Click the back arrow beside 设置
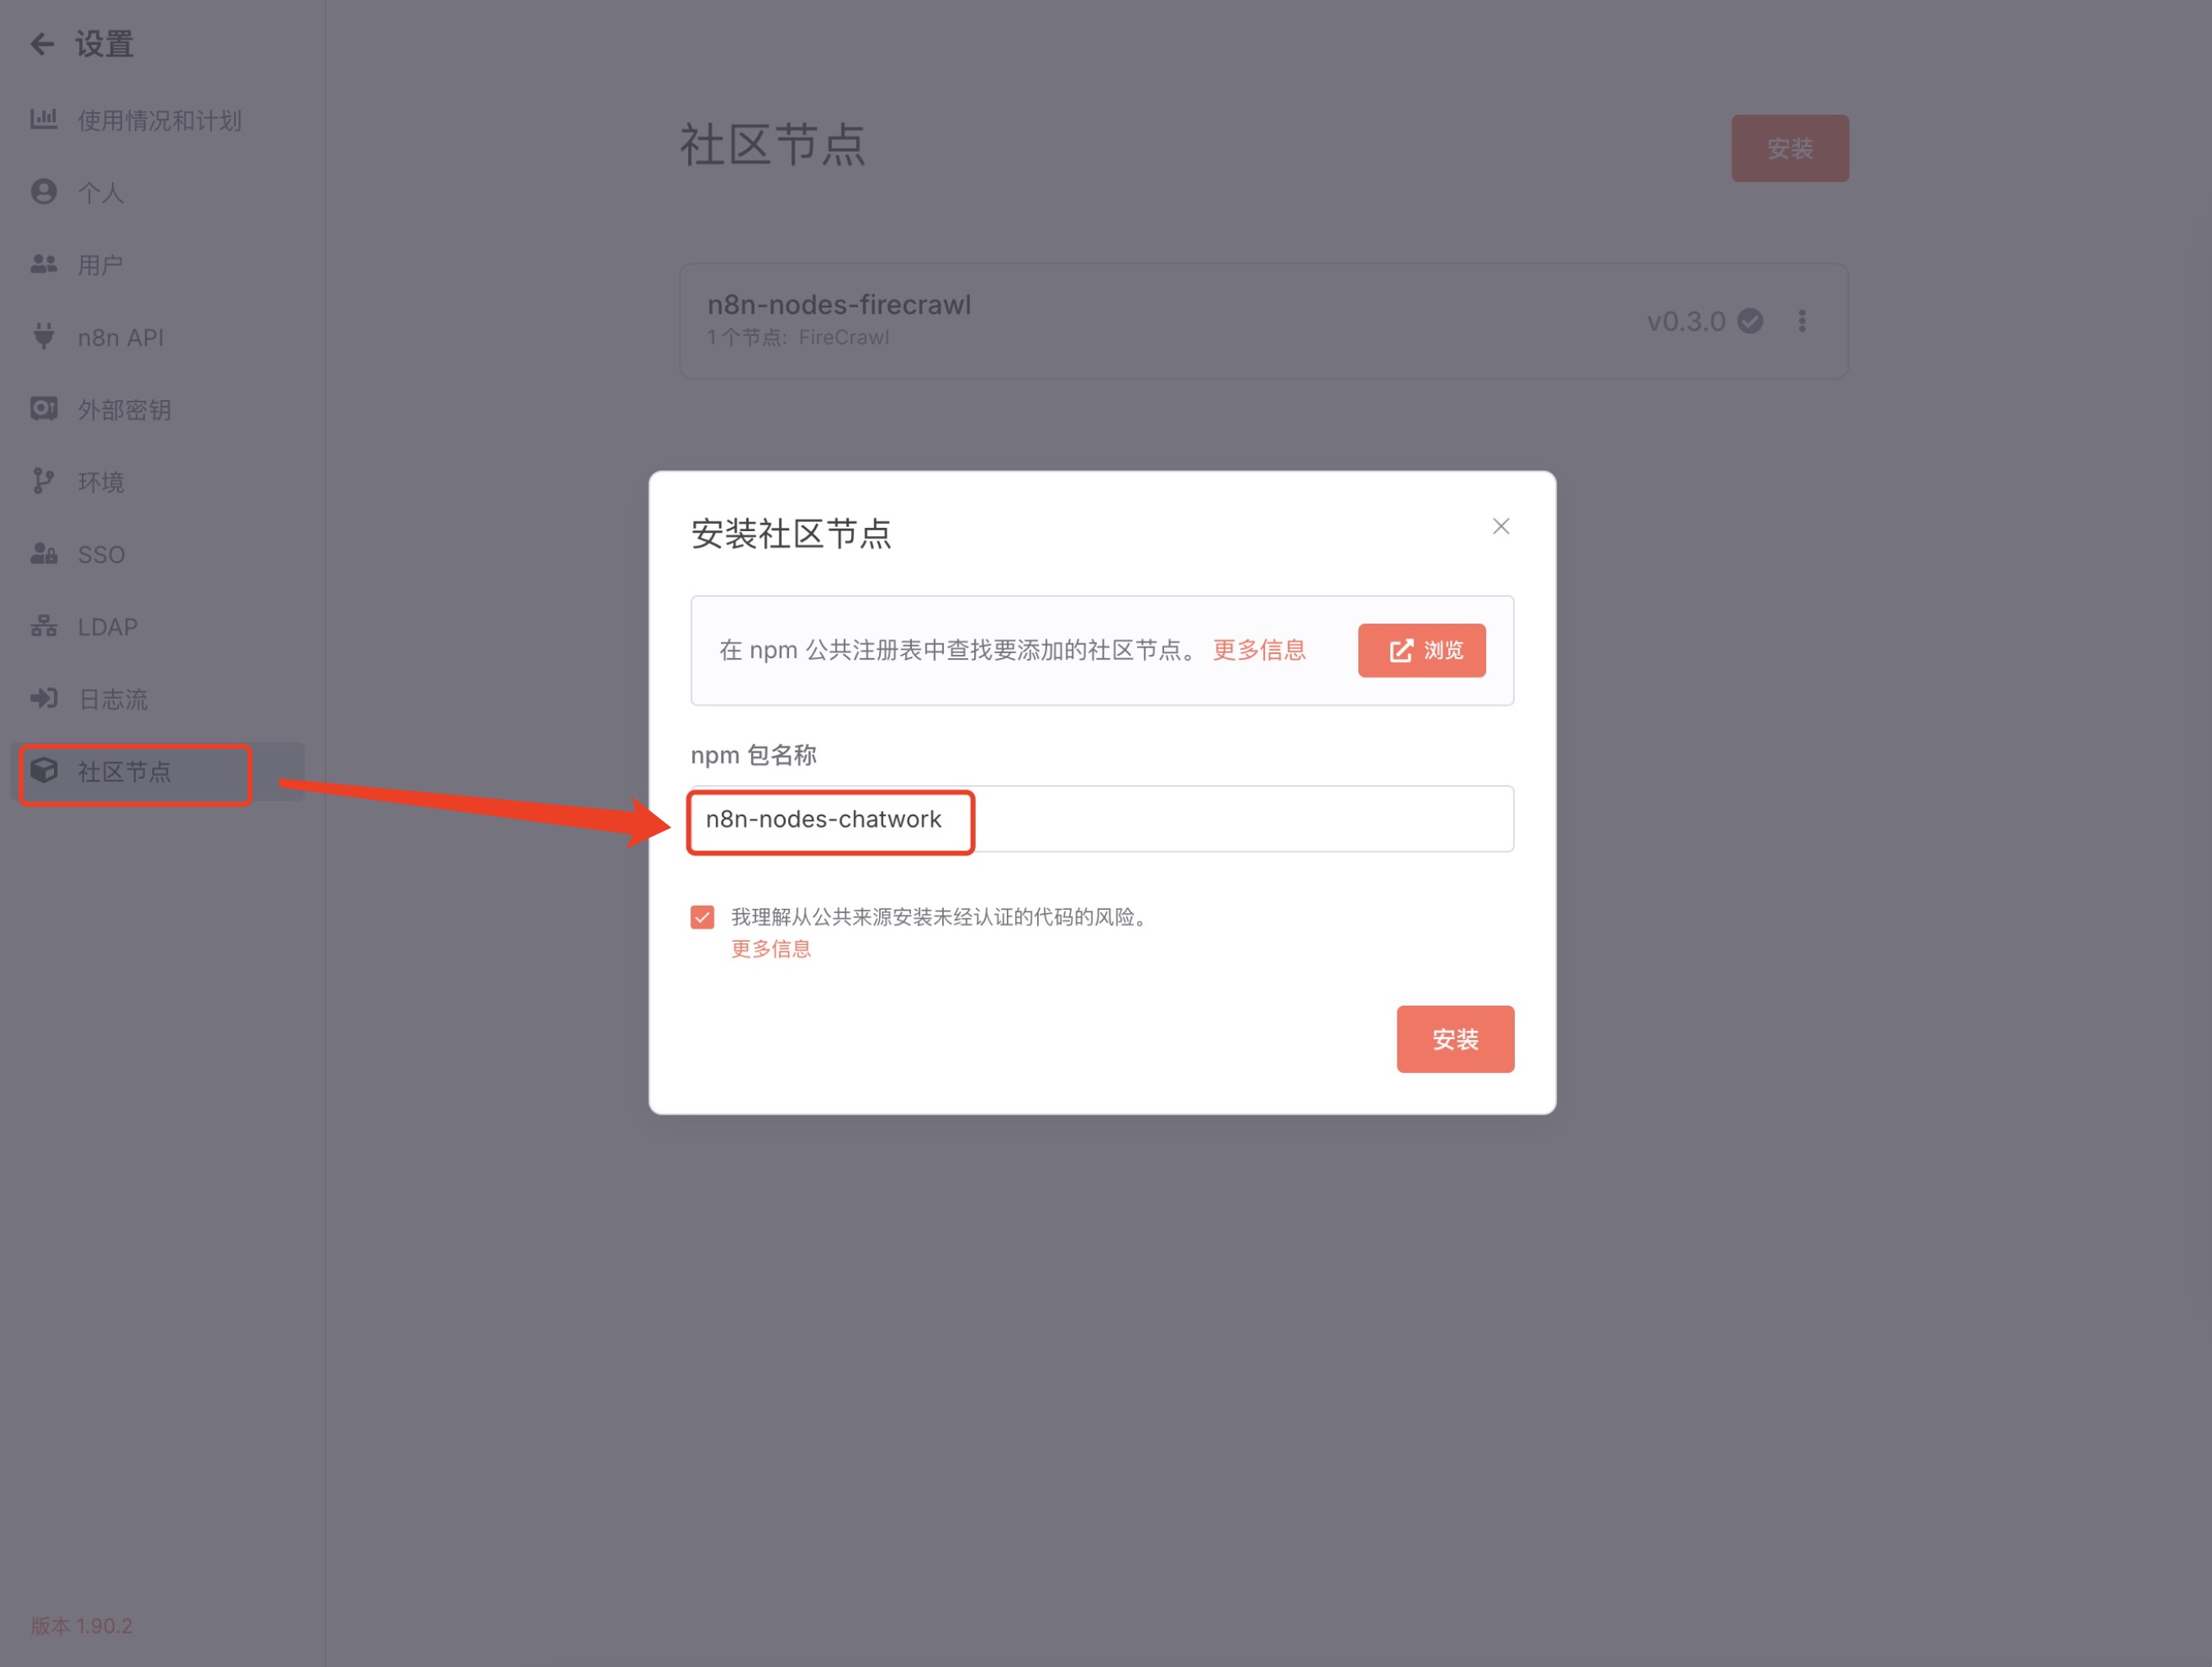 [x=42, y=44]
